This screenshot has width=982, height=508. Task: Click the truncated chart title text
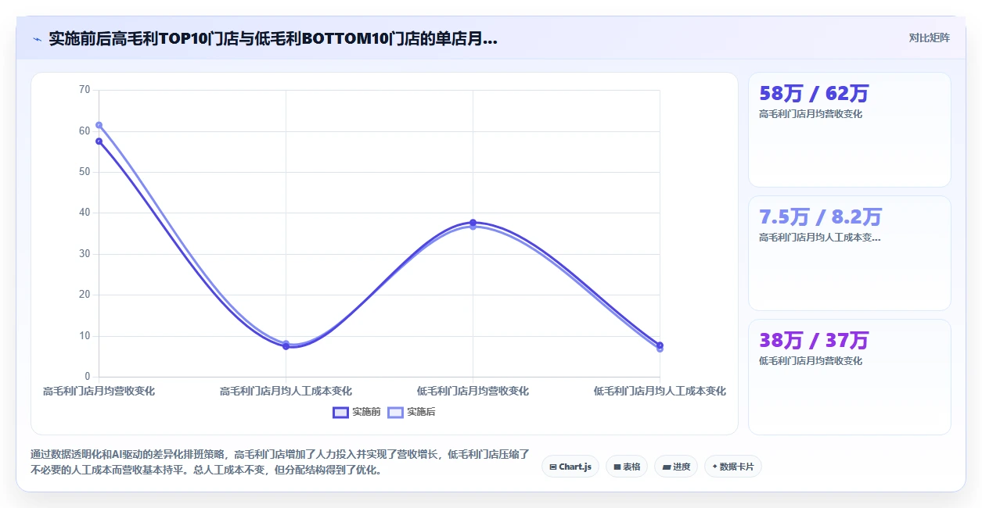(273, 38)
